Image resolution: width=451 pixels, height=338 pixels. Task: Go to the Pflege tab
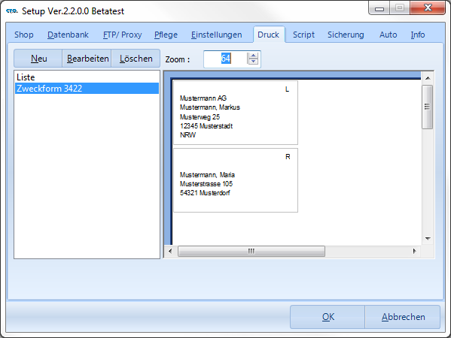pos(166,35)
